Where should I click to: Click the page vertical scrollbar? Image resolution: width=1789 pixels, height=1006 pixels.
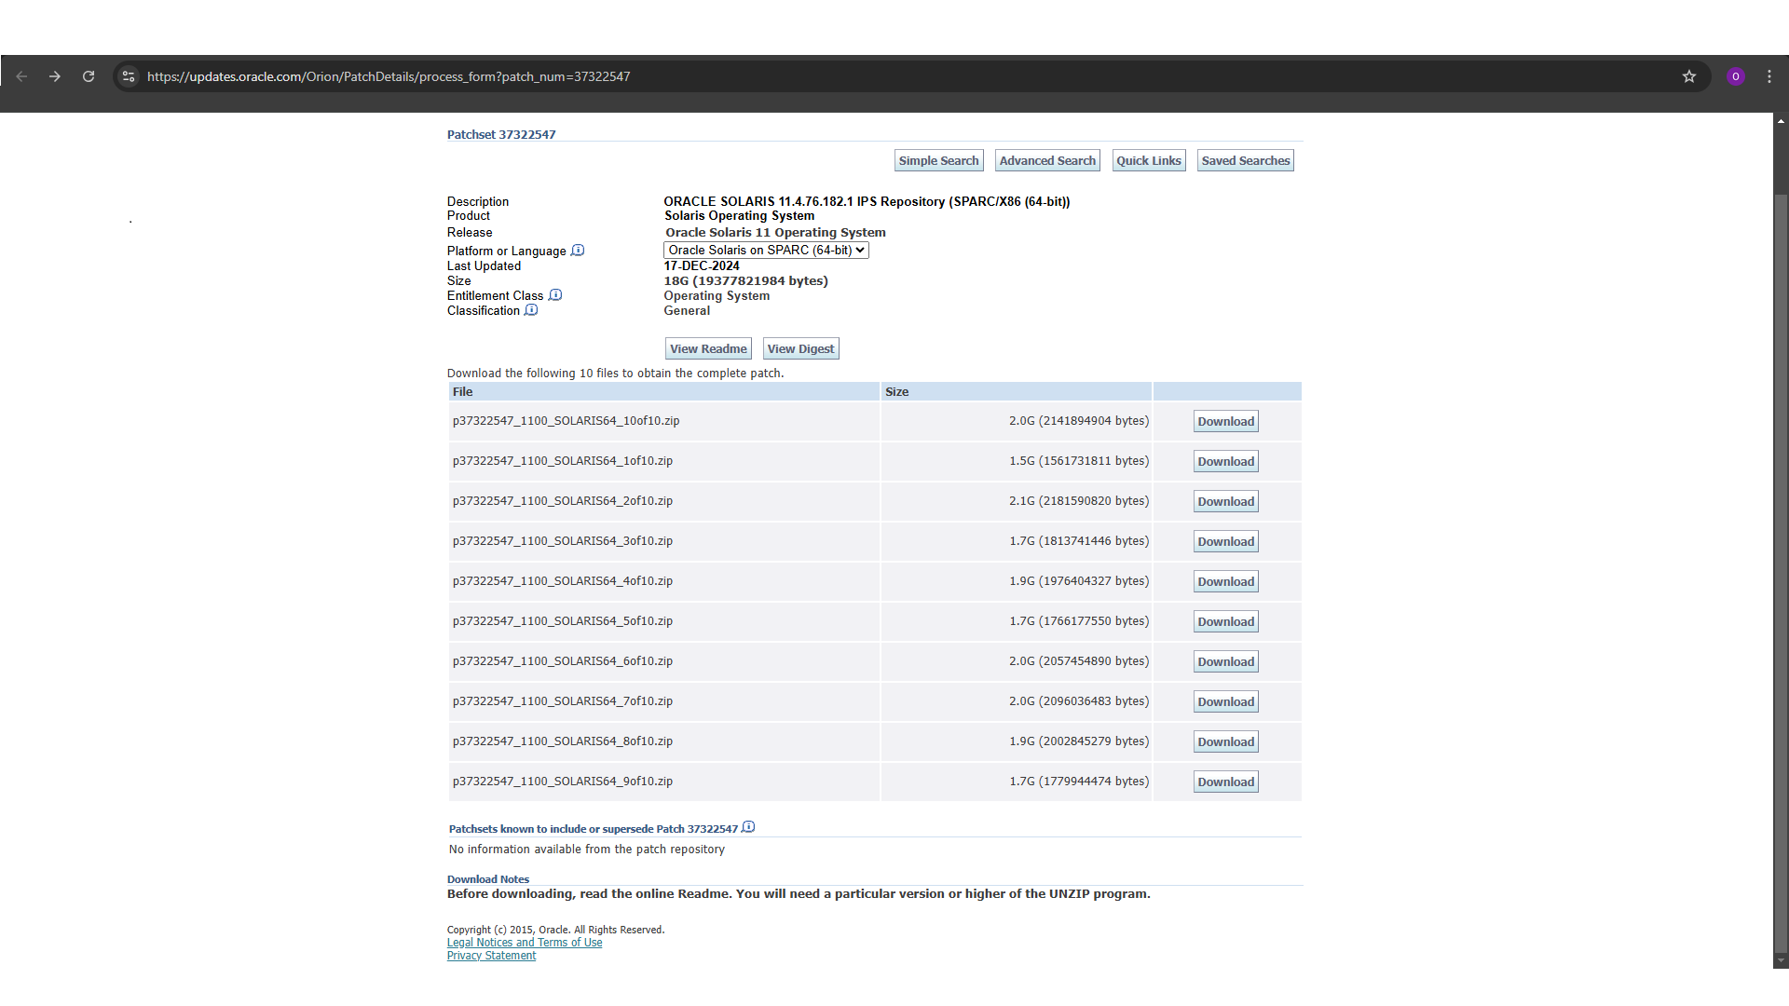pyautogui.click(x=1781, y=559)
